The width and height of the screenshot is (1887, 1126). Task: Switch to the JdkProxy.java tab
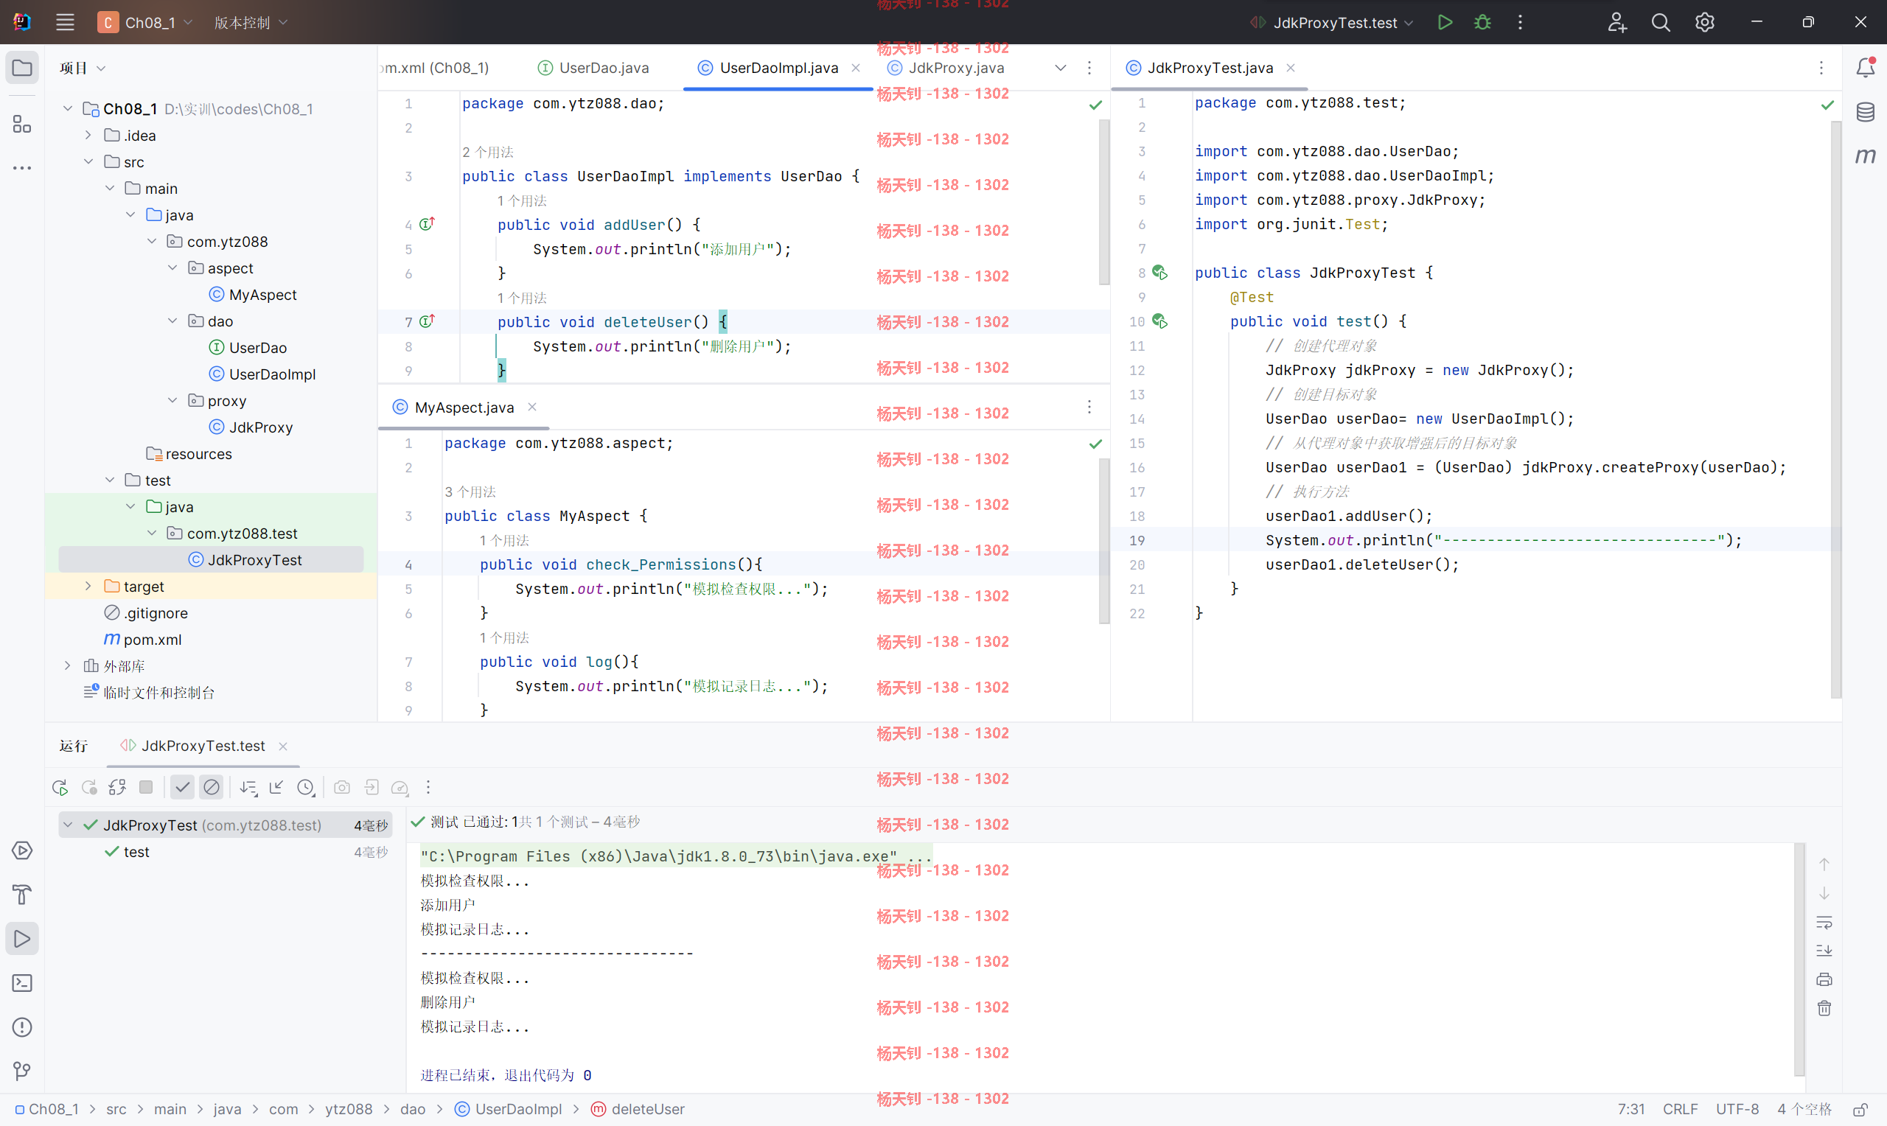coord(946,68)
